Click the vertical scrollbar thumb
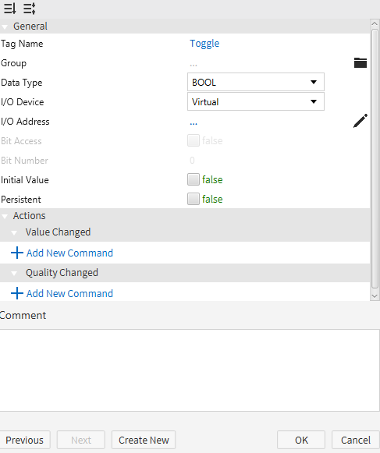The width and height of the screenshot is (380, 453). pyautogui.click(x=375, y=158)
